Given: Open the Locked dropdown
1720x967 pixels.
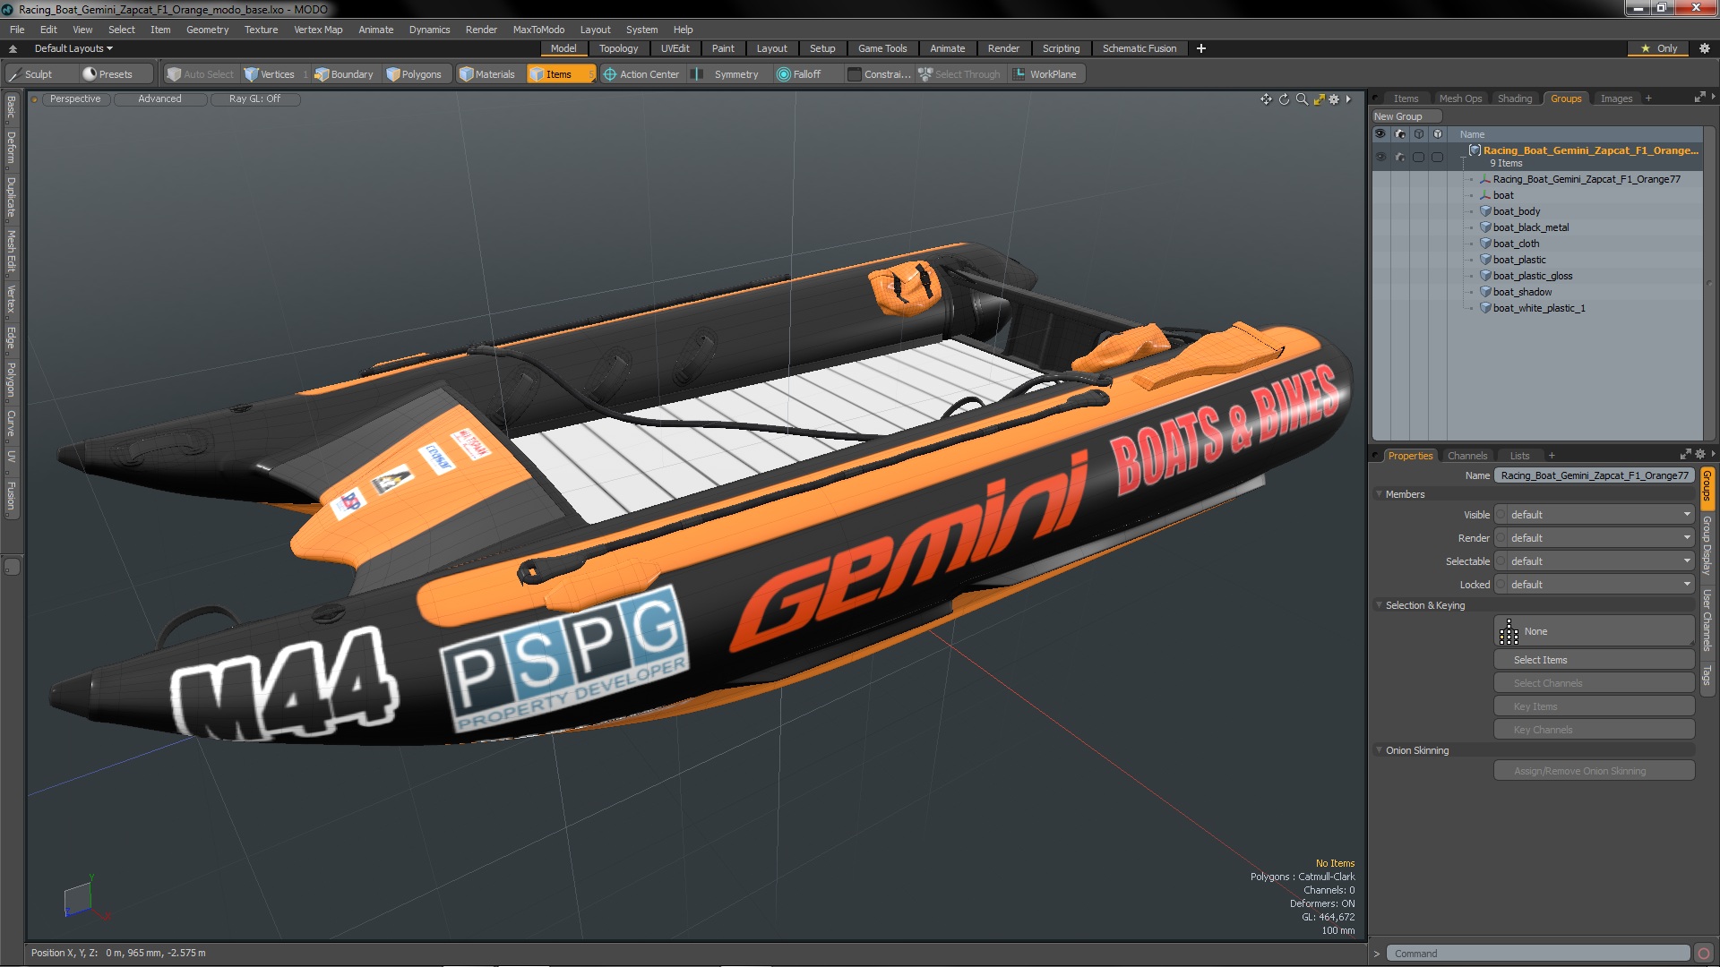Looking at the screenshot, I should pyautogui.click(x=1595, y=585).
